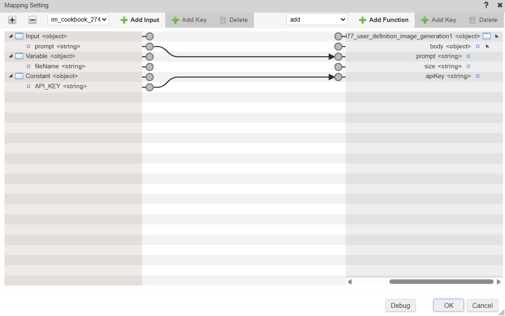Click the Input object window icon
Image resolution: width=505 pixels, height=316 pixels.
coord(19,36)
